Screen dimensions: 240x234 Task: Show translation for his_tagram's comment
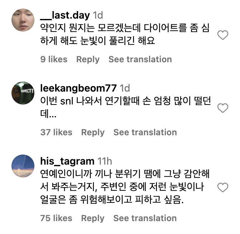coord(145,218)
